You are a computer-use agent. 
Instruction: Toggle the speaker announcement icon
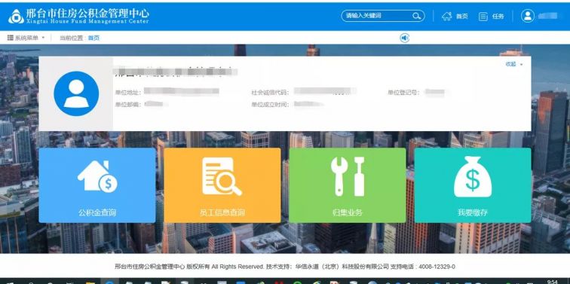[405, 38]
